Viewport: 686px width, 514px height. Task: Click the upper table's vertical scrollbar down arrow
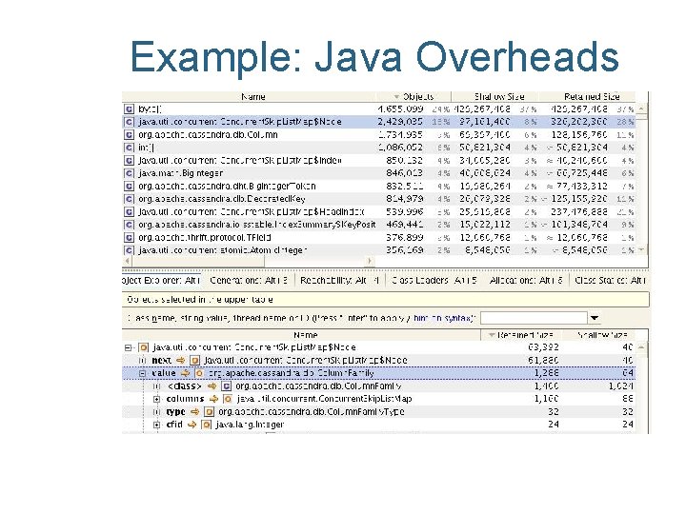(x=641, y=250)
